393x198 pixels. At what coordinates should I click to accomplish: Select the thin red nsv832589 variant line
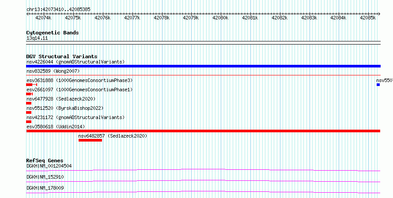[203, 75]
